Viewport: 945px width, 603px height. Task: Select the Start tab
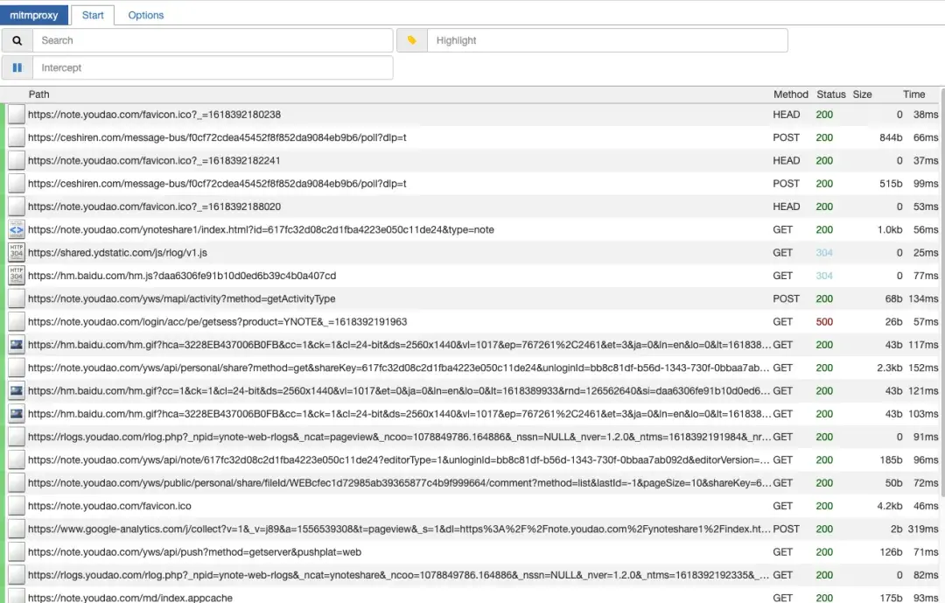click(x=93, y=15)
